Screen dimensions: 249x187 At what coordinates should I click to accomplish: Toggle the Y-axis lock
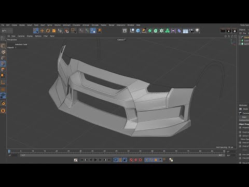coord(87,31)
